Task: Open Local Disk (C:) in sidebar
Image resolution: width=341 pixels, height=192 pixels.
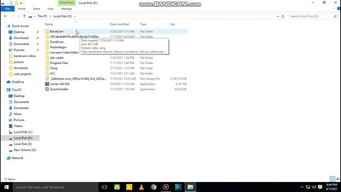Action: (x=23, y=132)
